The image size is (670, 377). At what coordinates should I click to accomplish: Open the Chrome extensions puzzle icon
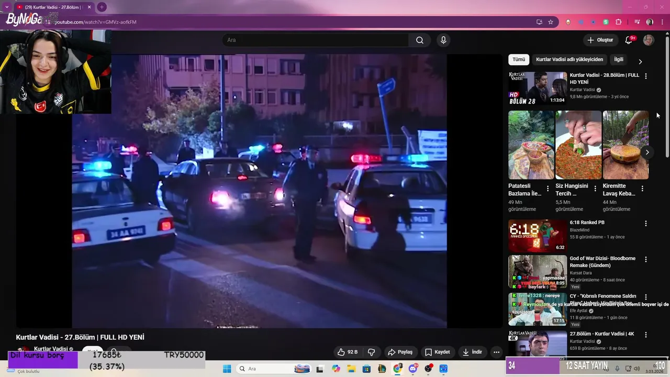point(619,22)
